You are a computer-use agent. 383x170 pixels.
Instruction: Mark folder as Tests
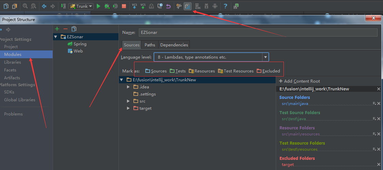tap(178, 71)
